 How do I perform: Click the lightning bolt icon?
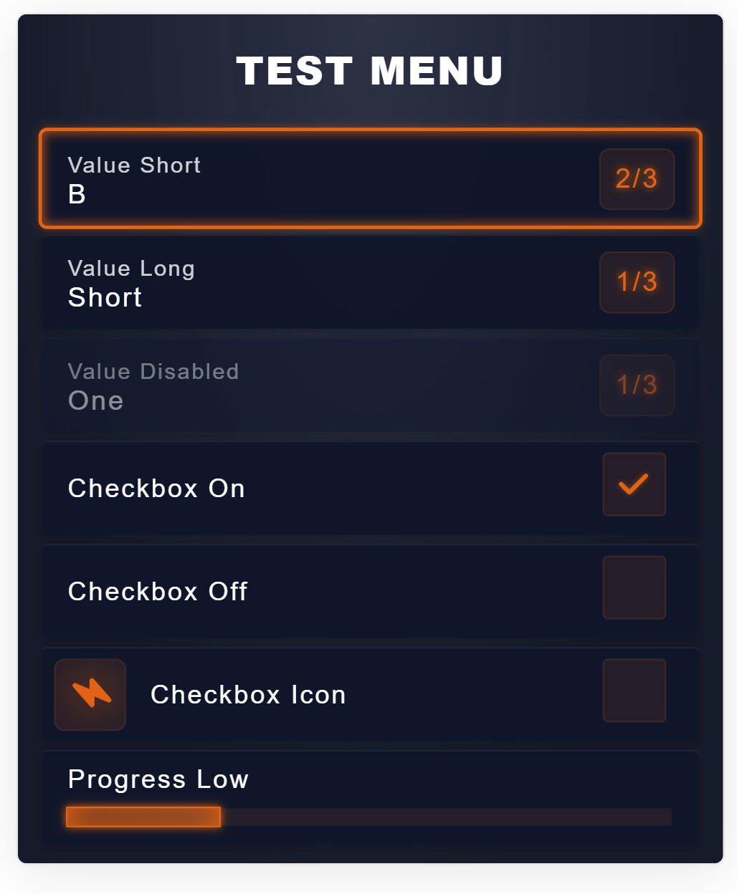click(x=91, y=693)
